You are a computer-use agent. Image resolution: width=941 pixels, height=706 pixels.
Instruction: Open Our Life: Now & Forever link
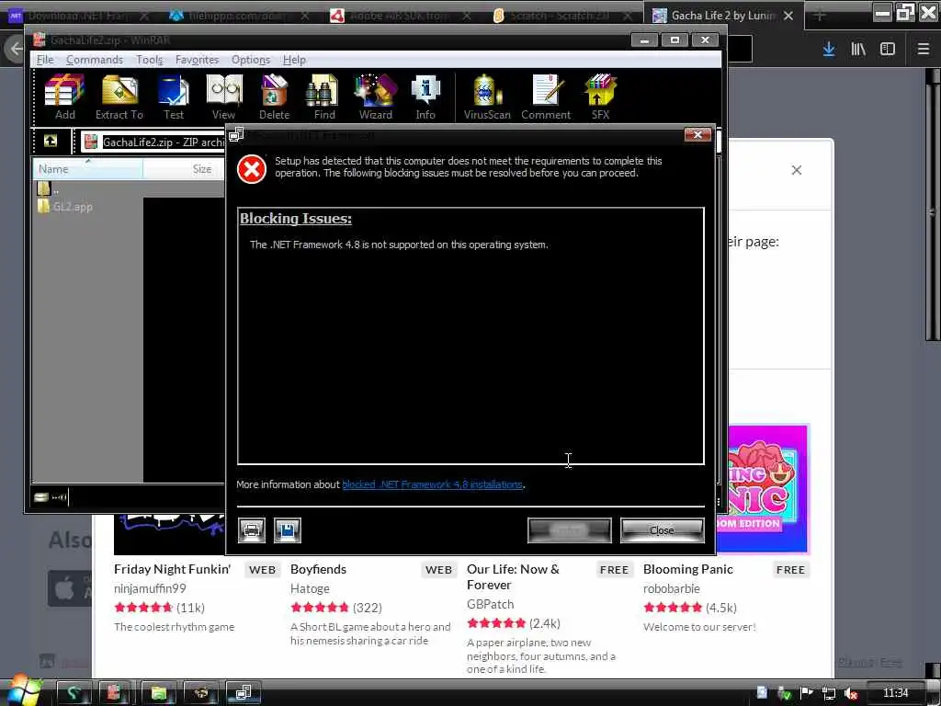pos(513,577)
